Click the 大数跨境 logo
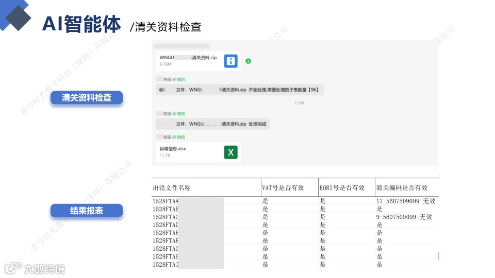The width and height of the screenshot is (495, 278). point(35,269)
